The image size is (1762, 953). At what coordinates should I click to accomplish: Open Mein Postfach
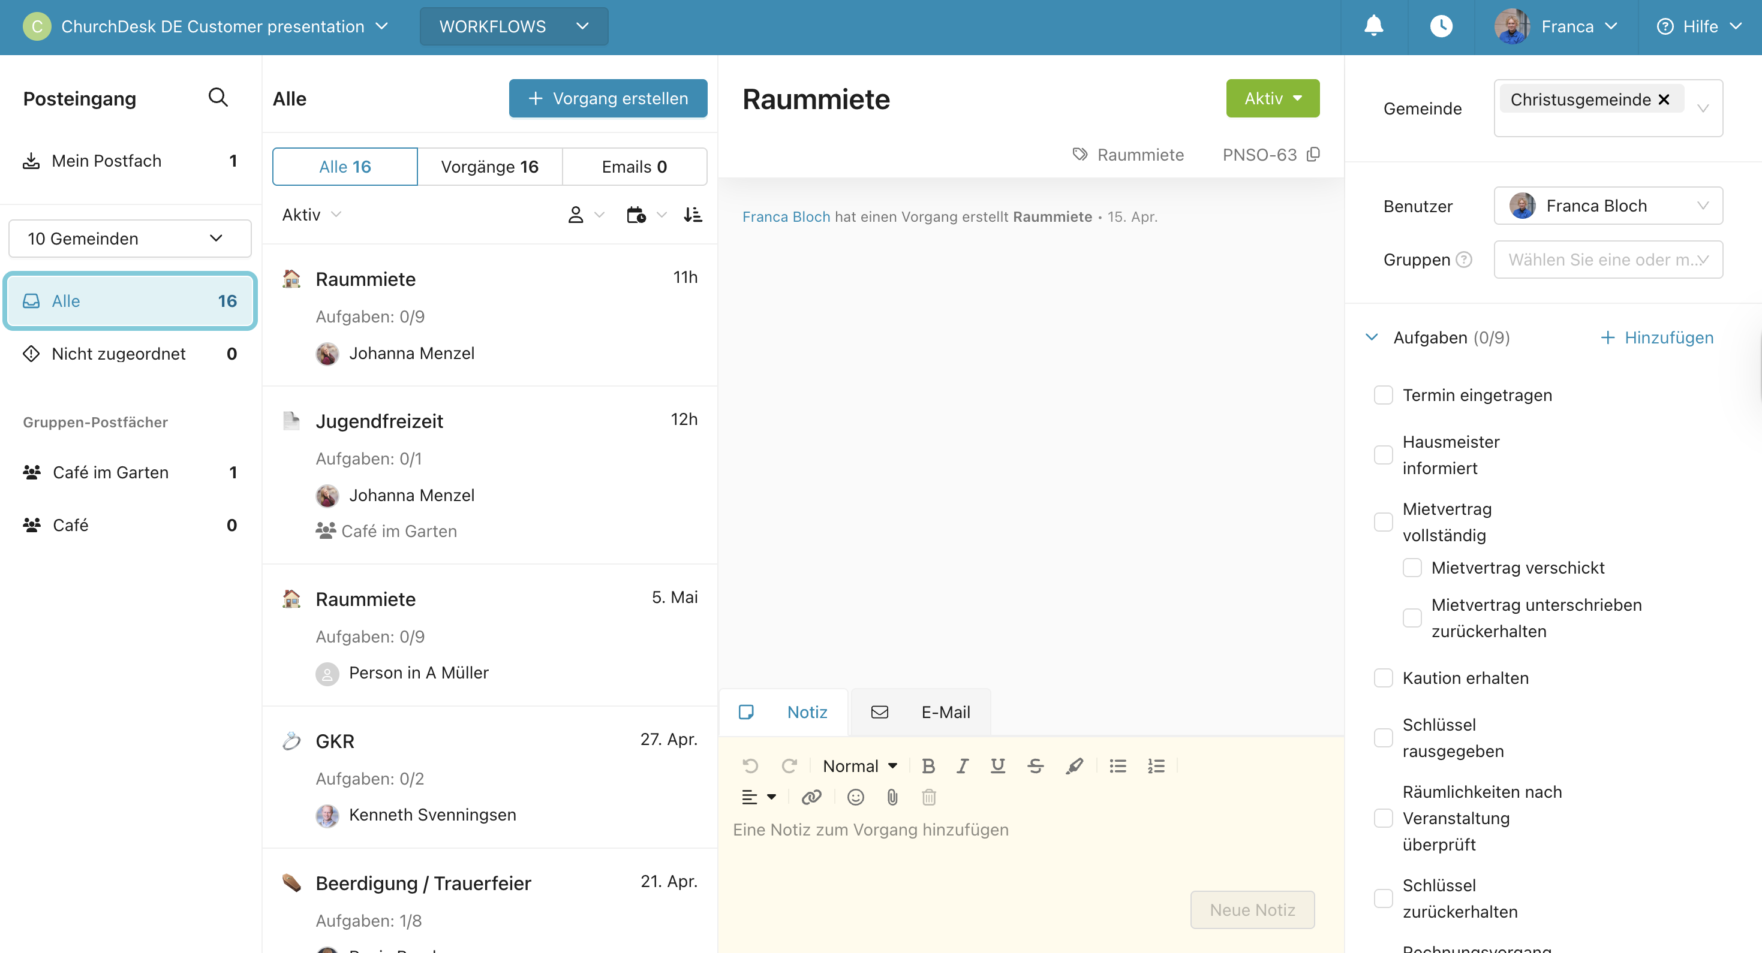(130, 161)
